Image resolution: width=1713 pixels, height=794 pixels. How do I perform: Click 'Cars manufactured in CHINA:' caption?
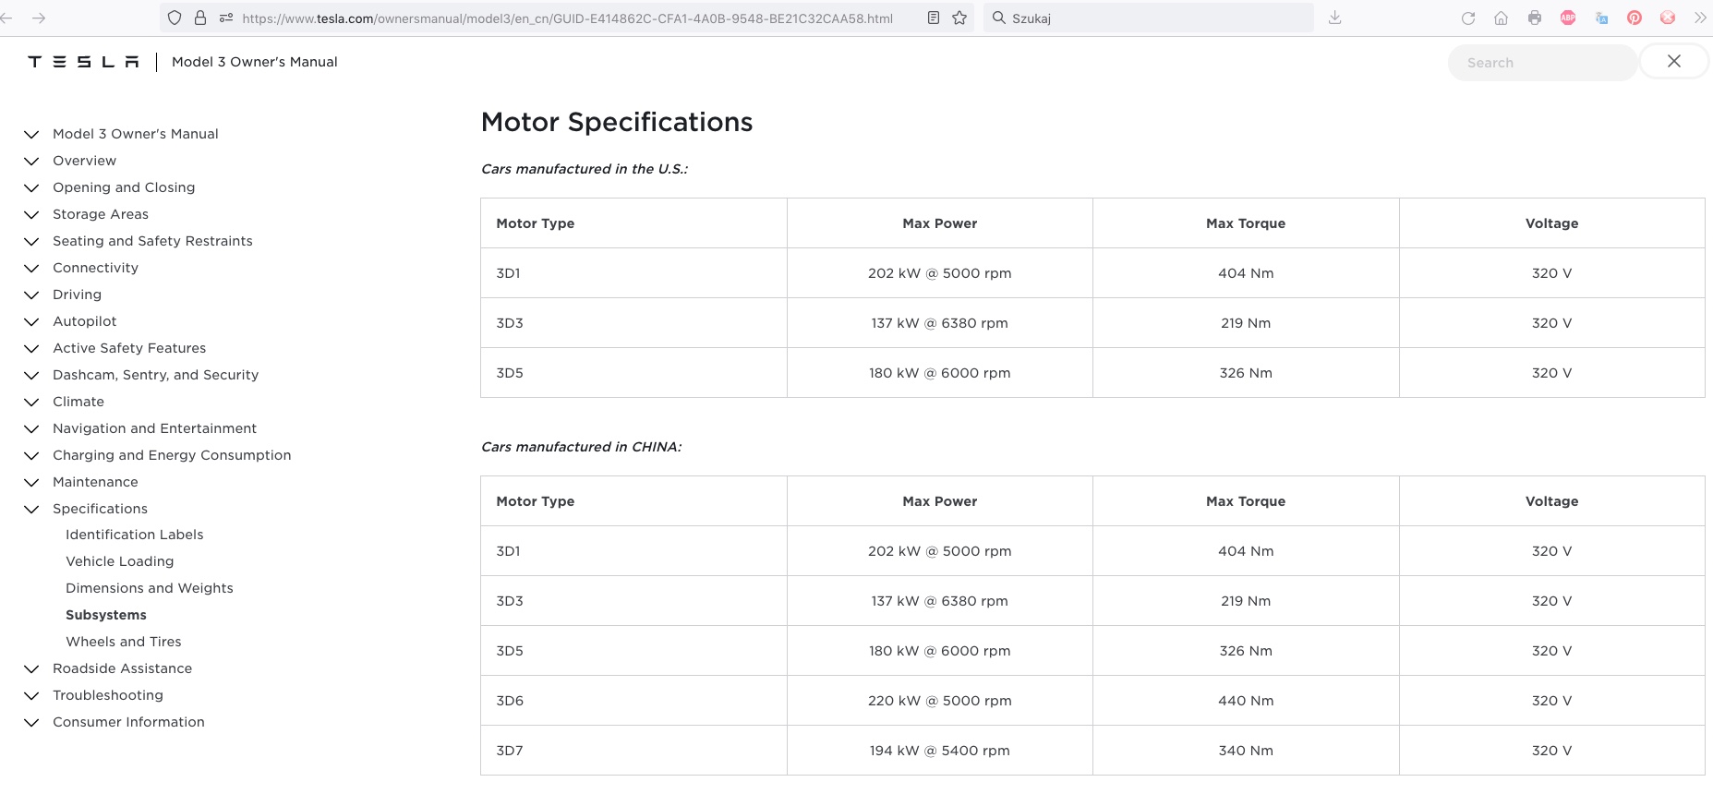581,447
